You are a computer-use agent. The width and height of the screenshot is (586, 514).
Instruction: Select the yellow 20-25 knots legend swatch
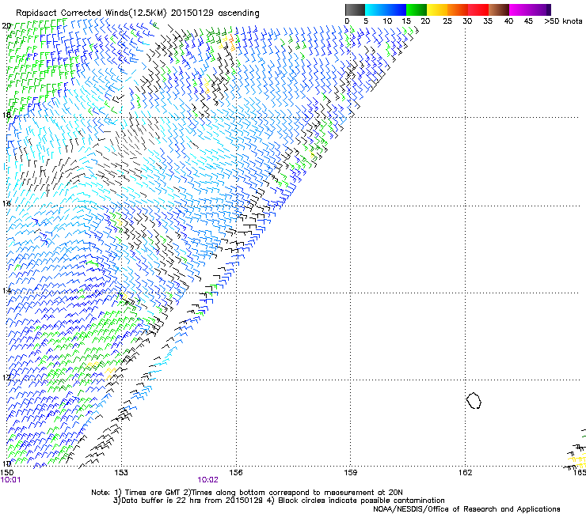(437, 9)
